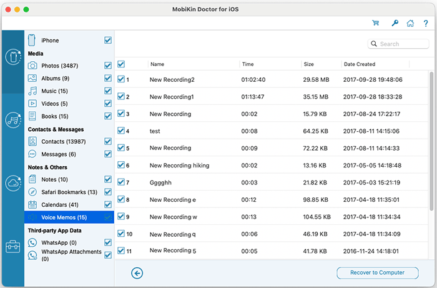Uncheck the iPhone device checkbox
Image resolution: width=437 pixels, height=288 pixels.
(x=108, y=40)
